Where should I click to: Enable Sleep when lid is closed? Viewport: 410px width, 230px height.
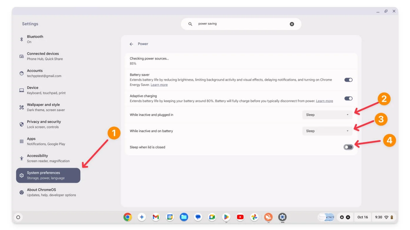[348, 147]
